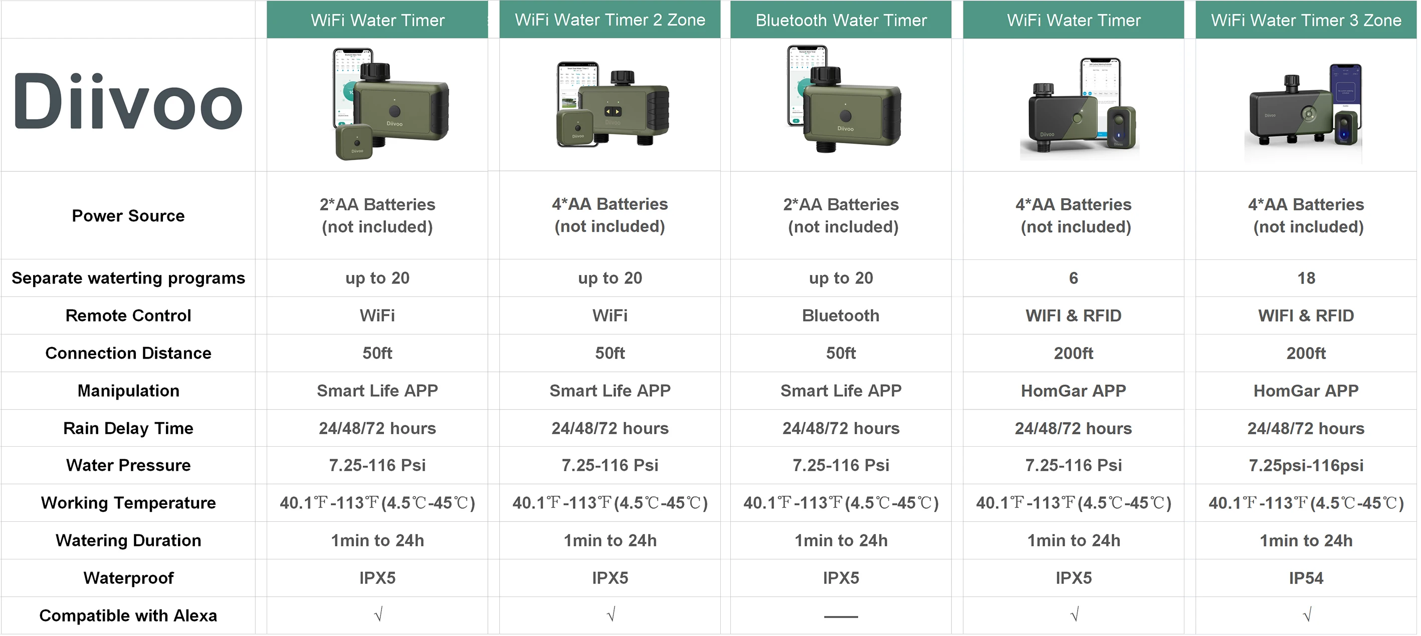Click the 'Watering Duration' row label

pos(128,541)
